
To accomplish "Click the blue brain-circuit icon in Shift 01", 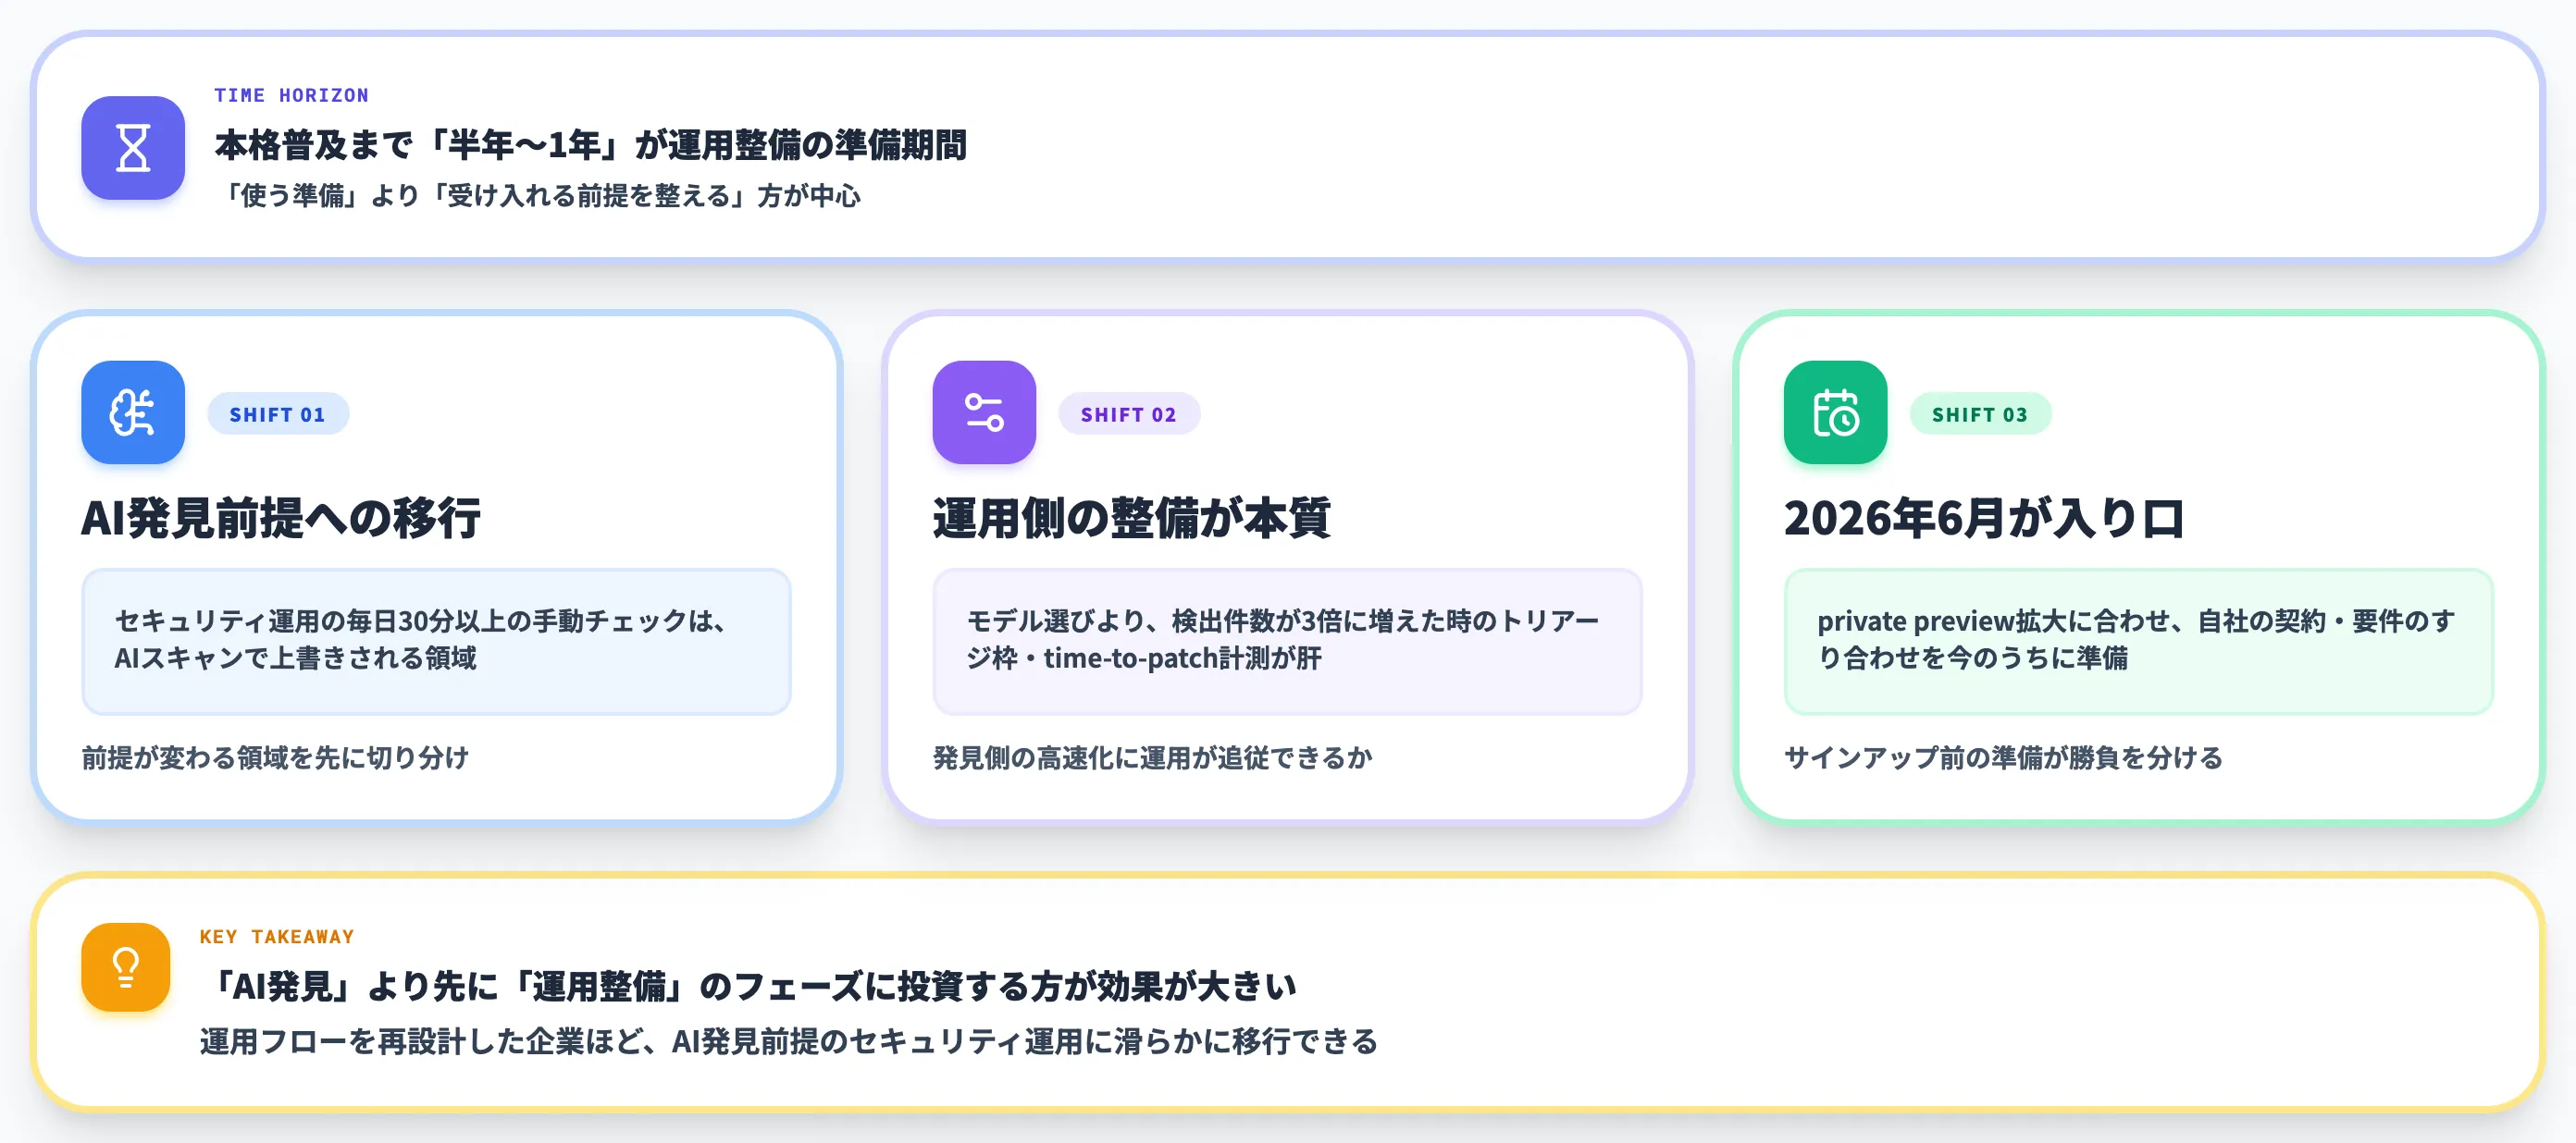I will (133, 412).
